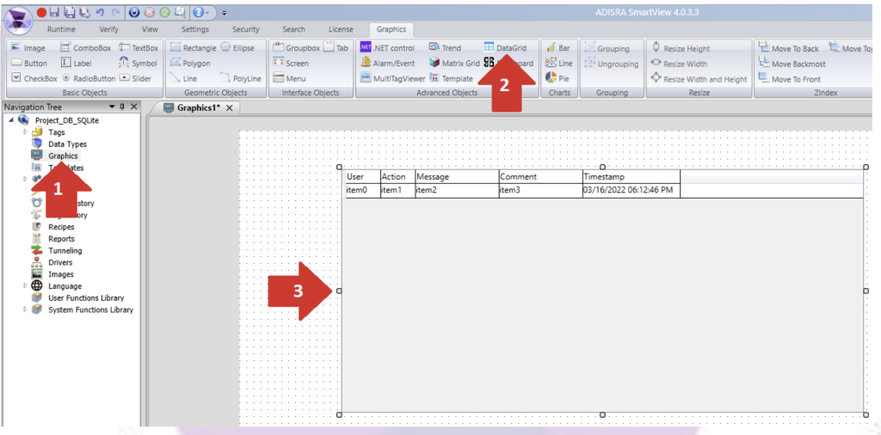Screen dimensions: 881x435
Task: Insert a .NET control object
Action: point(387,48)
